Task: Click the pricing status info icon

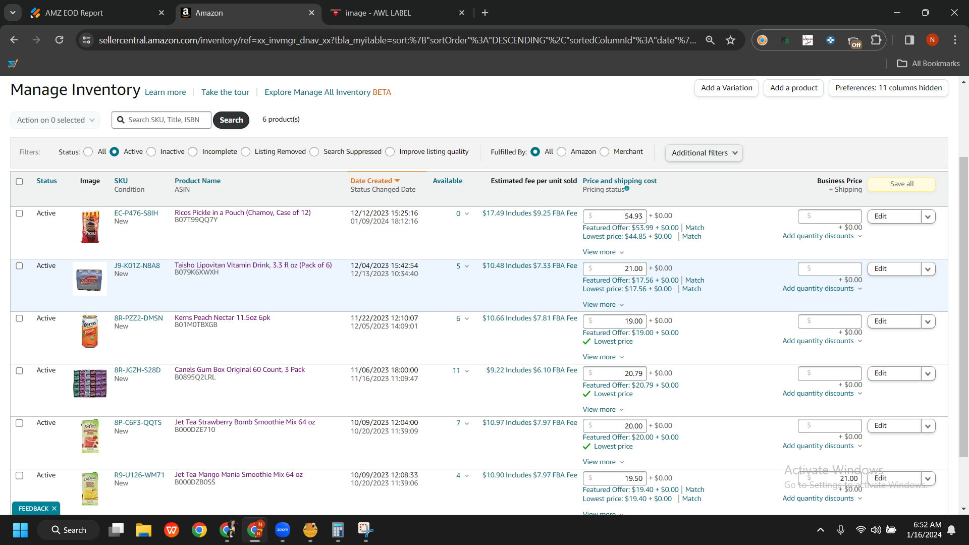Action: [627, 188]
